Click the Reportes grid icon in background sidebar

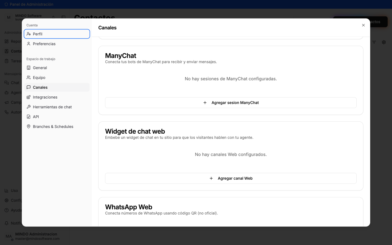click(x=7, y=41)
